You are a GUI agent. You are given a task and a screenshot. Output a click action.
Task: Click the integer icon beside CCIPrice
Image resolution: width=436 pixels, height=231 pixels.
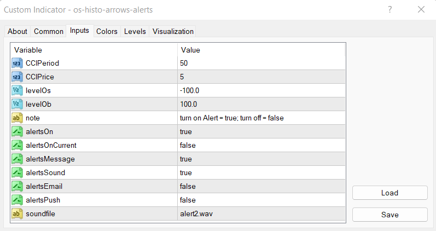16,77
